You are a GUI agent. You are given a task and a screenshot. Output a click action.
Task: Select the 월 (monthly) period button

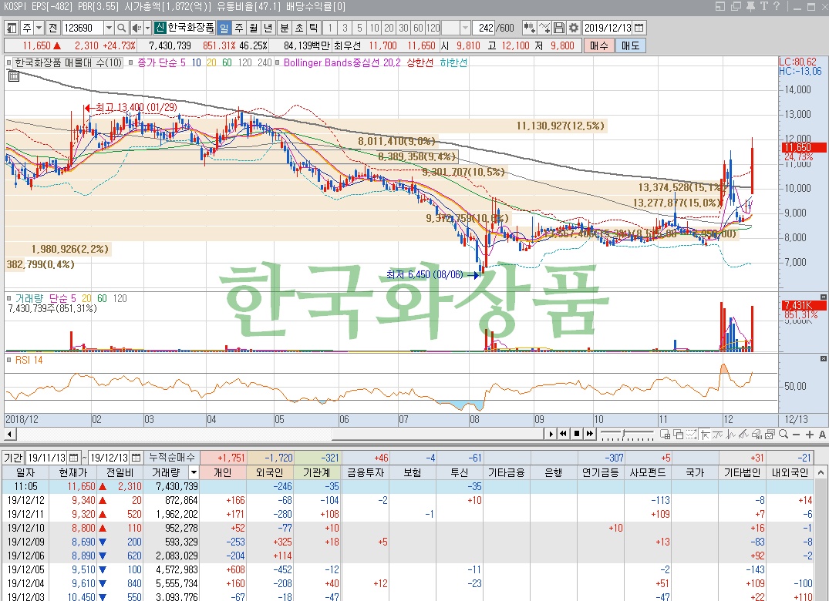click(254, 28)
